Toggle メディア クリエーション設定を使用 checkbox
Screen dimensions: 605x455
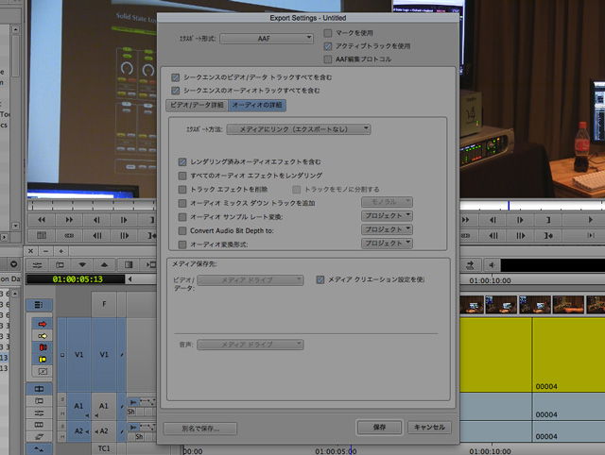pyautogui.click(x=320, y=279)
